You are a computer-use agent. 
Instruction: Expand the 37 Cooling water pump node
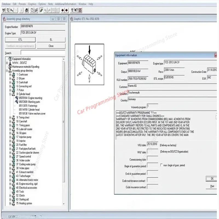(x=10, y=164)
